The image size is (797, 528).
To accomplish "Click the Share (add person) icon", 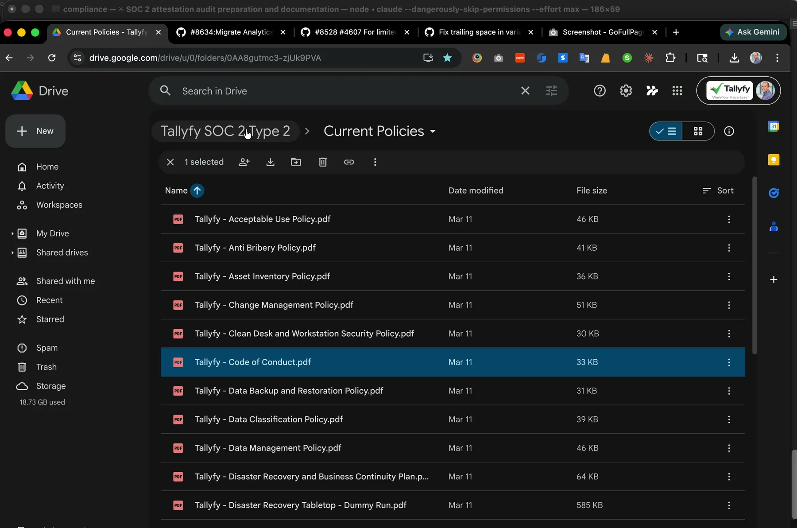I will [244, 162].
